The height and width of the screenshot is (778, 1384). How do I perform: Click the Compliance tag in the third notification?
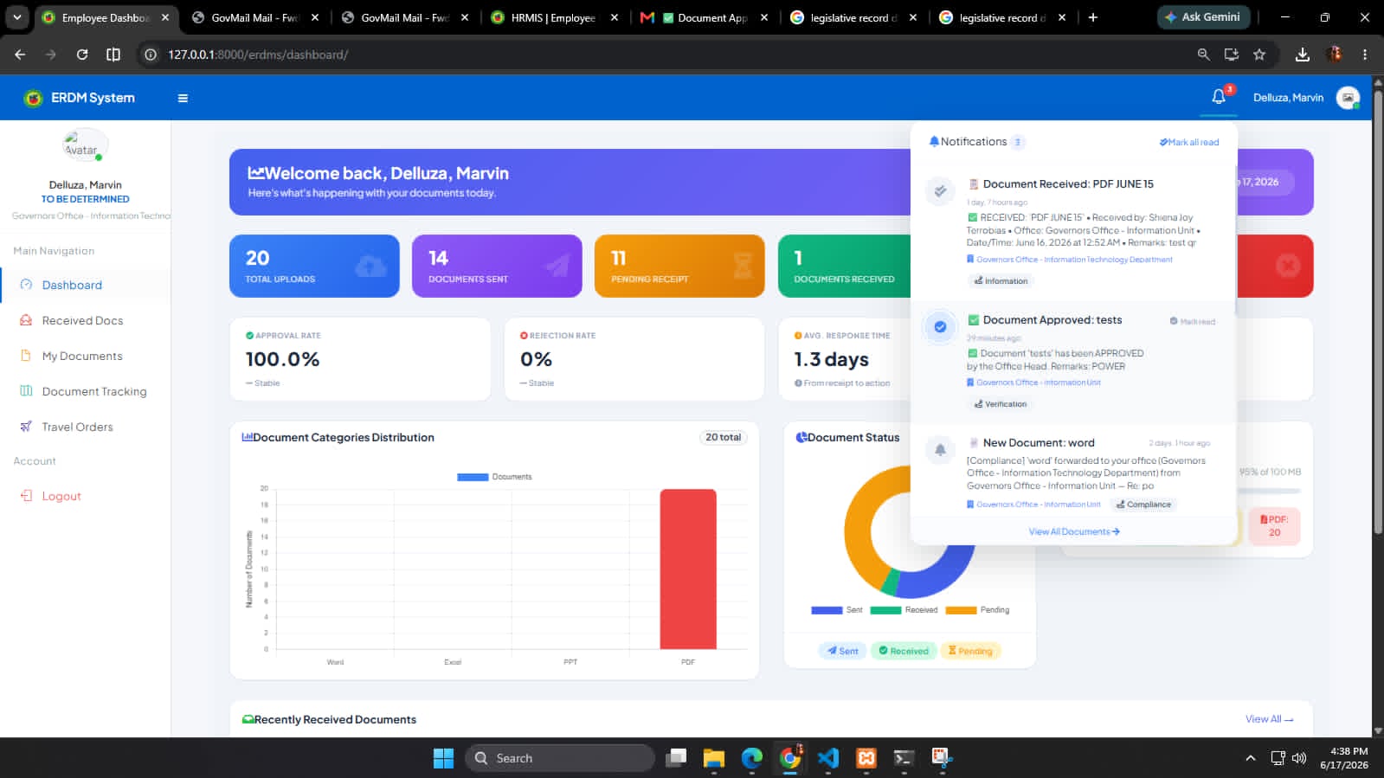tap(1143, 505)
